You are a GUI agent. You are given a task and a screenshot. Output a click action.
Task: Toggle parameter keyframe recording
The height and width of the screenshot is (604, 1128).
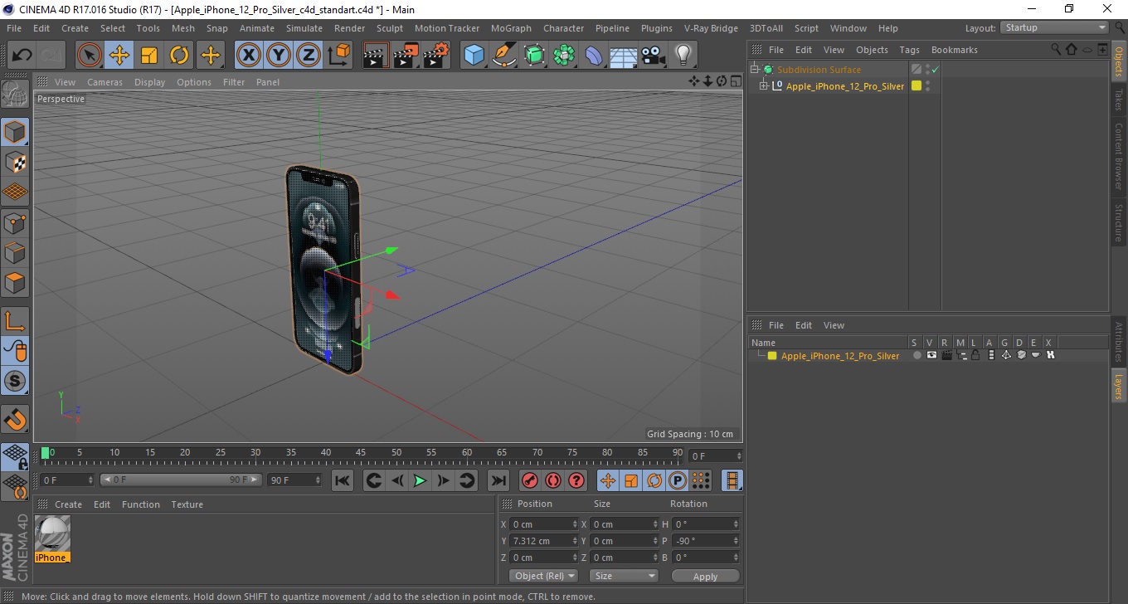[x=678, y=480]
